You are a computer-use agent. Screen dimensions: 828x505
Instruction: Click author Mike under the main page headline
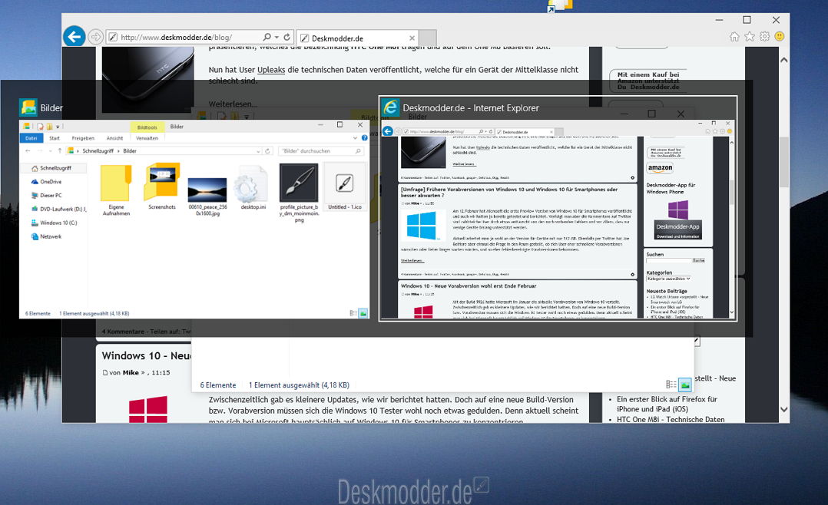coord(131,372)
